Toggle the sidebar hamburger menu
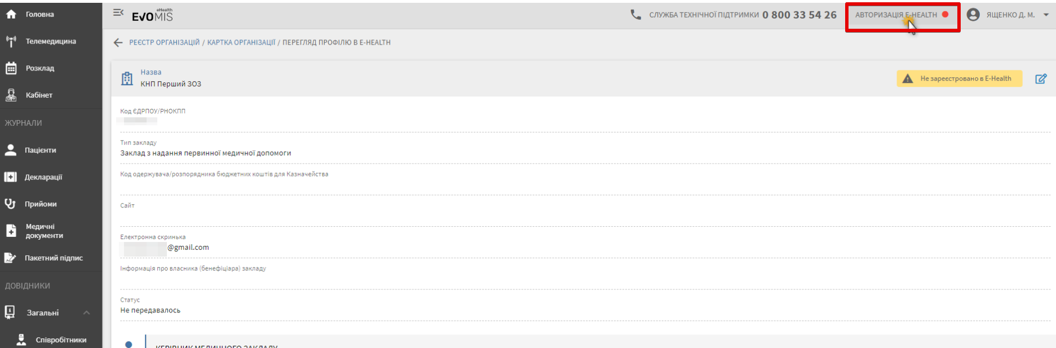Image resolution: width=1056 pixels, height=348 pixels. (118, 12)
